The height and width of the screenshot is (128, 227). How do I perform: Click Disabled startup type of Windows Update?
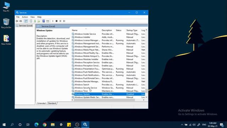coord(130,94)
